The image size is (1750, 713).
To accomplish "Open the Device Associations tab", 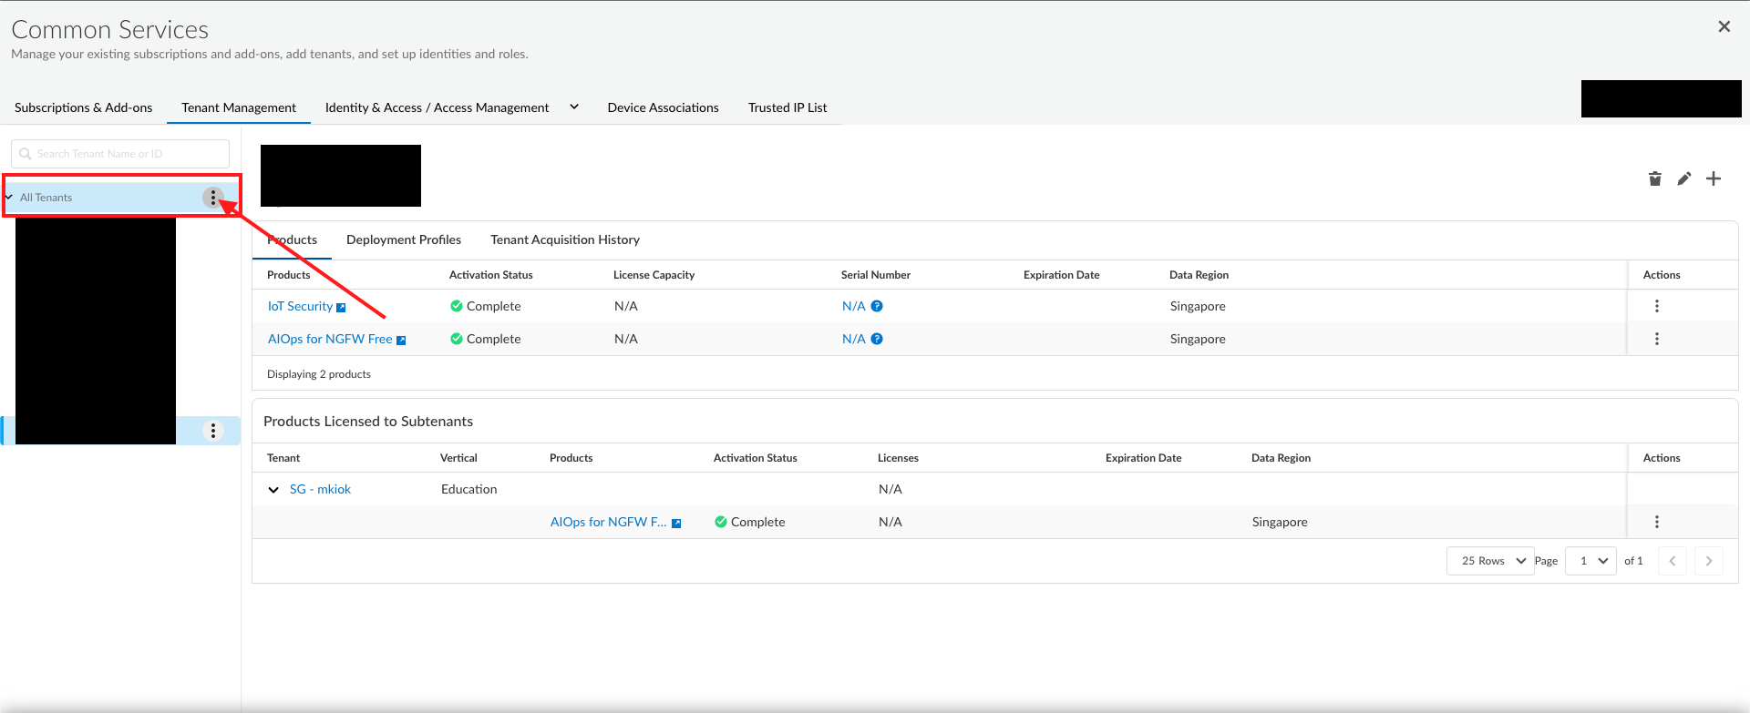I will pos(663,107).
